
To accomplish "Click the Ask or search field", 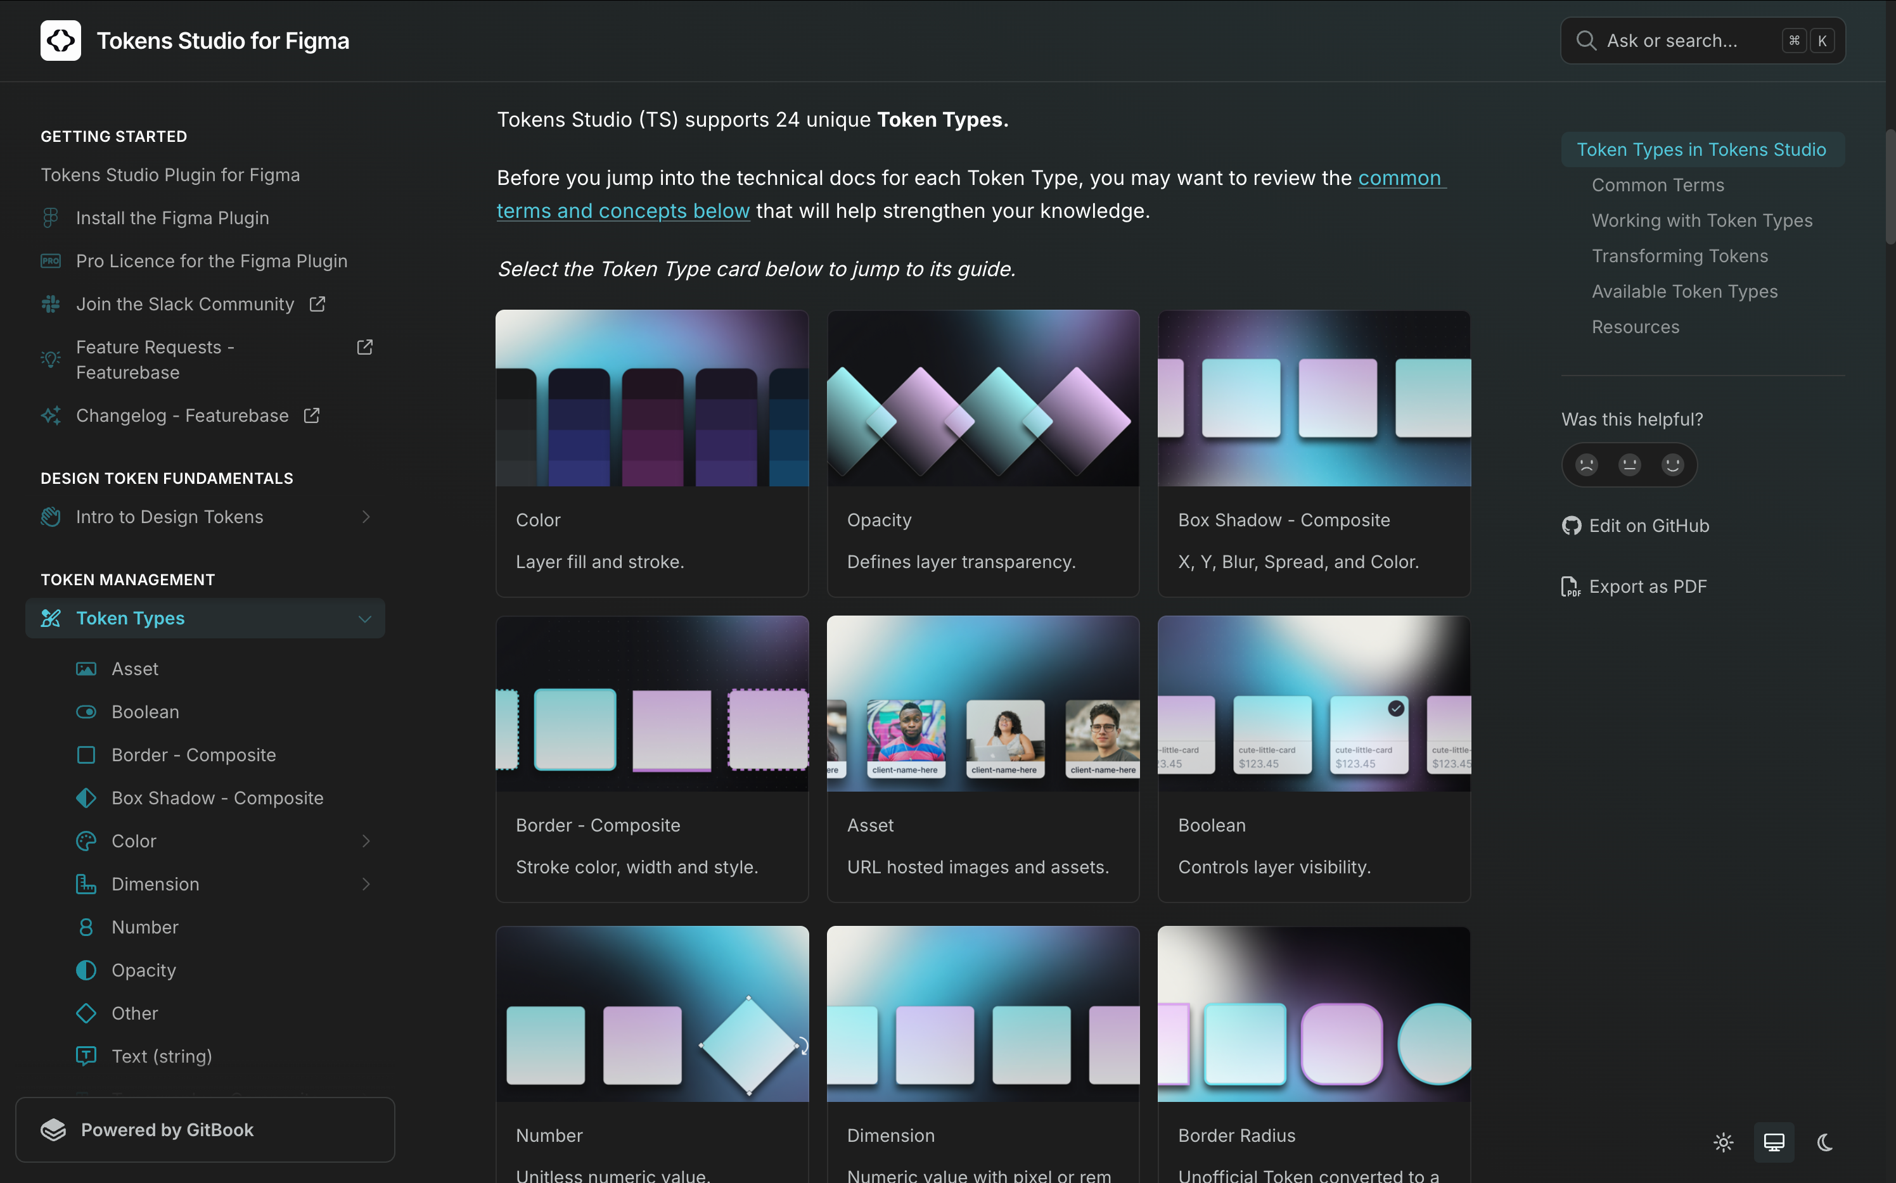I will click(x=1703, y=41).
